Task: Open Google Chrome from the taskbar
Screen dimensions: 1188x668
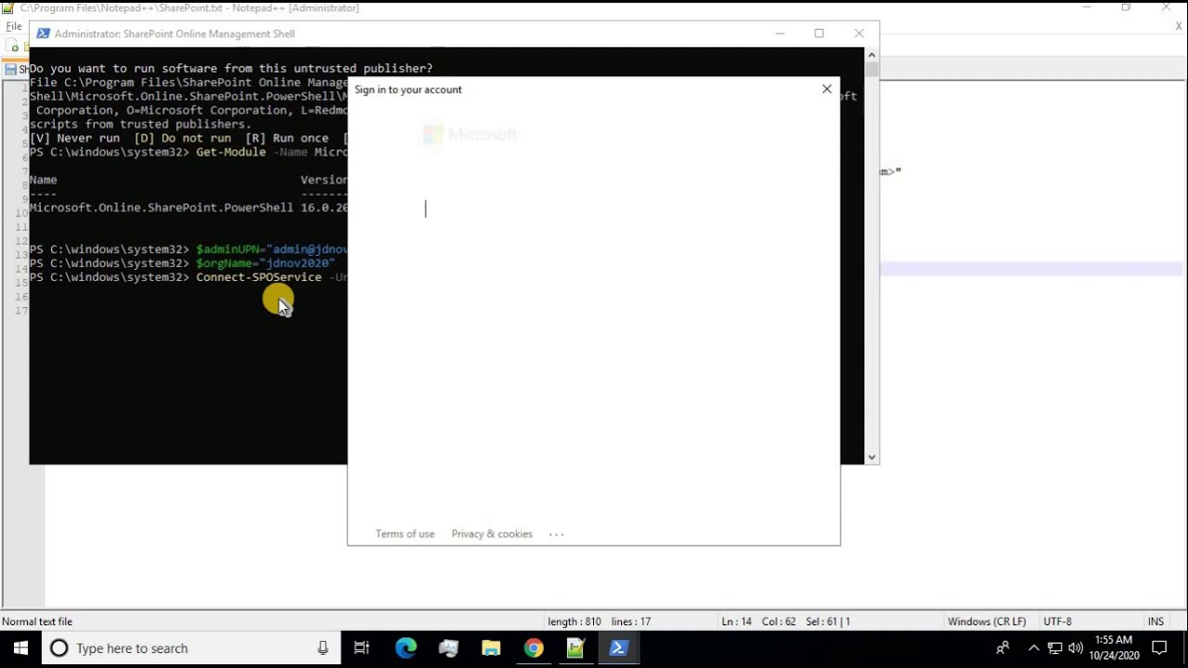Action: click(x=534, y=649)
